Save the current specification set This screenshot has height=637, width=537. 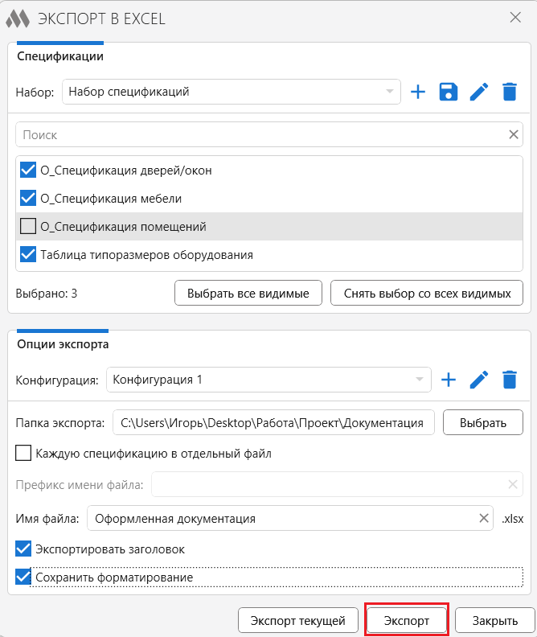(448, 92)
